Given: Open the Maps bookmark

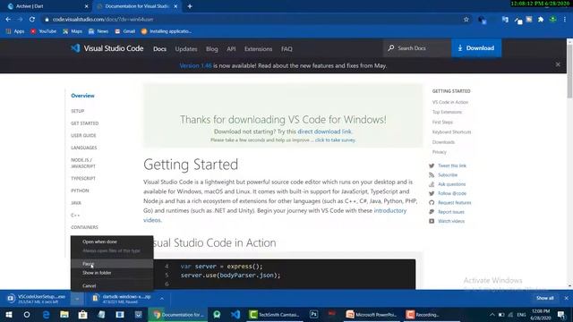Looking at the screenshot, I should tap(73, 31).
